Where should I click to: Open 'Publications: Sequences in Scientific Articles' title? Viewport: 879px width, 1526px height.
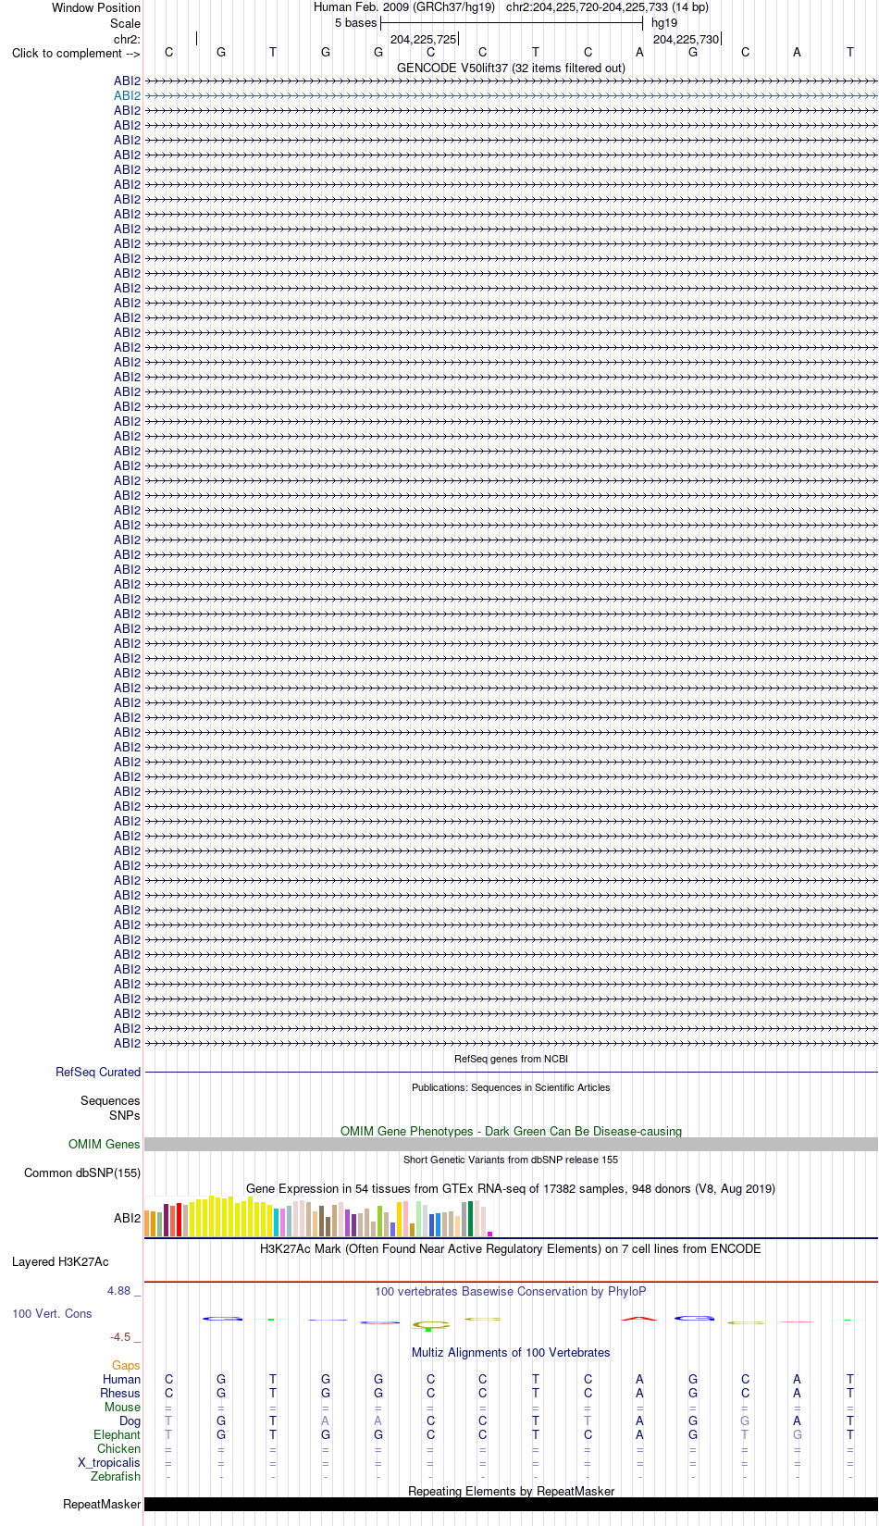[511, 1087]
